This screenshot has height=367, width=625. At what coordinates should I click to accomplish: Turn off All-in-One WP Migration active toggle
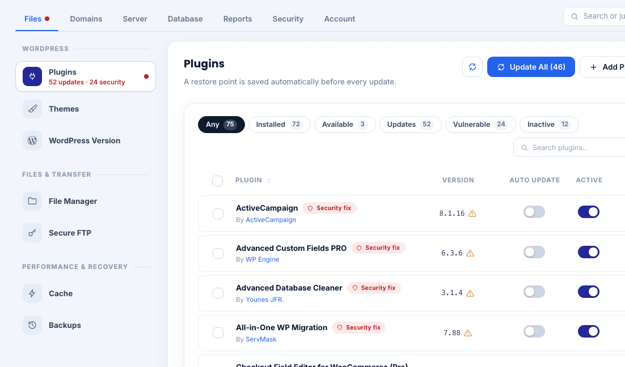pos(589,331)
